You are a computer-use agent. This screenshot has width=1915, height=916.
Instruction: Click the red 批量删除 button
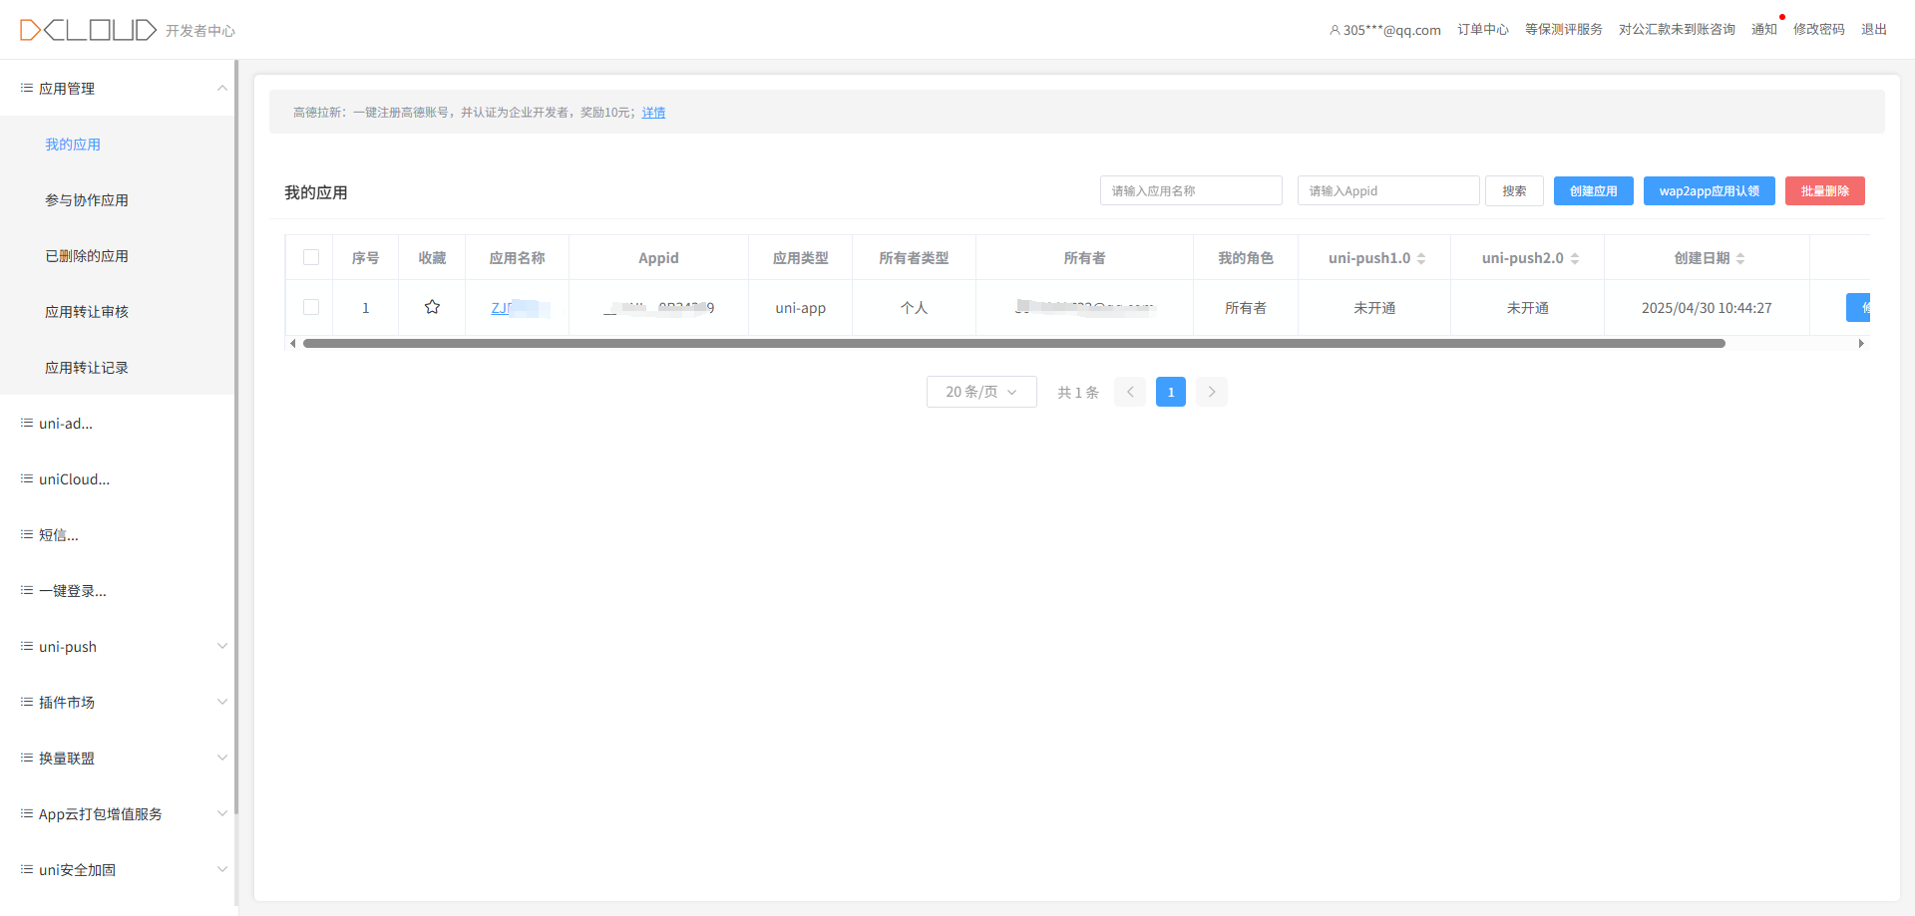coord(1824,190)
